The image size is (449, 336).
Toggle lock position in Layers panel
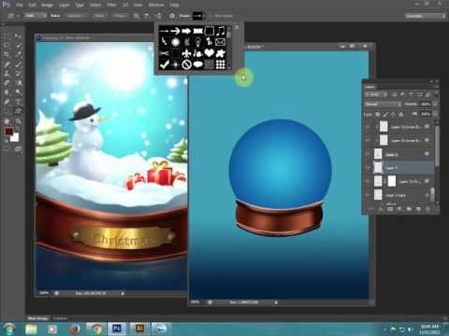point(393,115)
